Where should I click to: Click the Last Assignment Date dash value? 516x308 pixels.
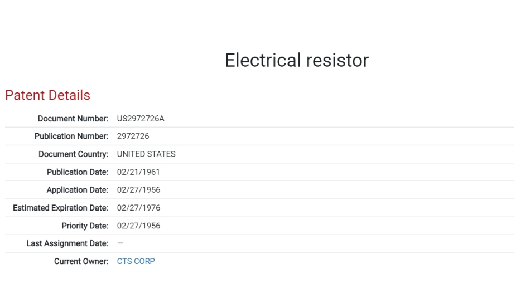pos(120,243)
